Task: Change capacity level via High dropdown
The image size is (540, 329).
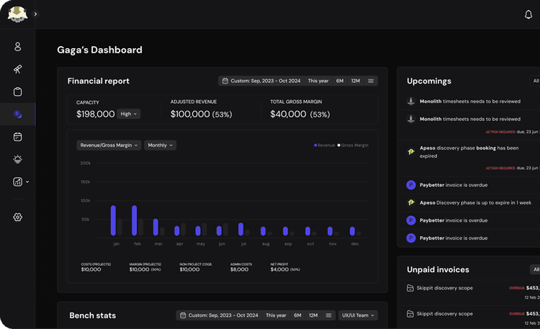Action: 129,114
